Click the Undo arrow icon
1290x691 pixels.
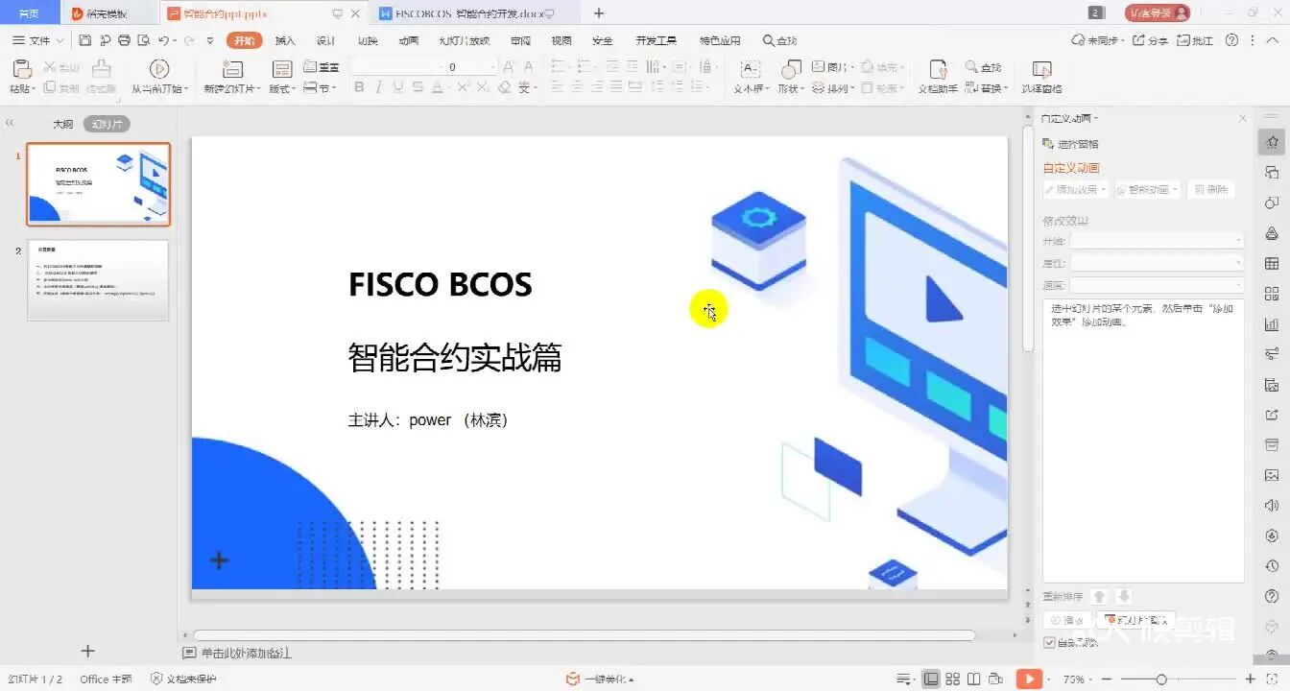click(163, 40)
